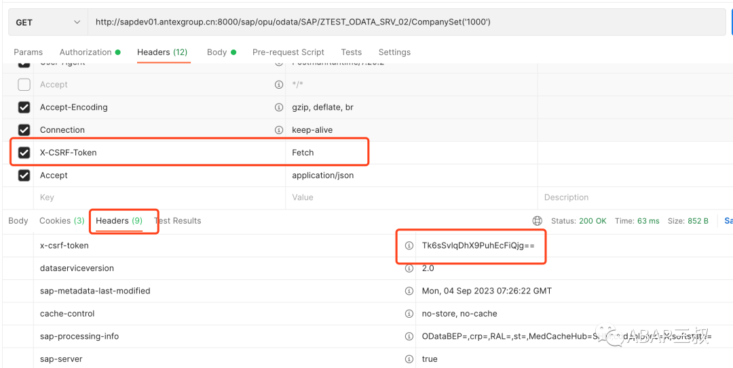Click info icon beside sap-processing-info value
Image resolution: width=733 pixels, height=368 pixels.
tap(409, 336)
